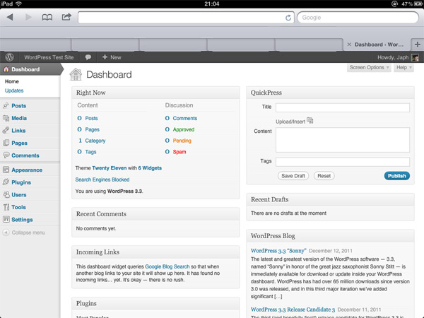Open WordPress 3.3 "Sonny" blog post
Screen dimensions: 424x318
point(278,251)
